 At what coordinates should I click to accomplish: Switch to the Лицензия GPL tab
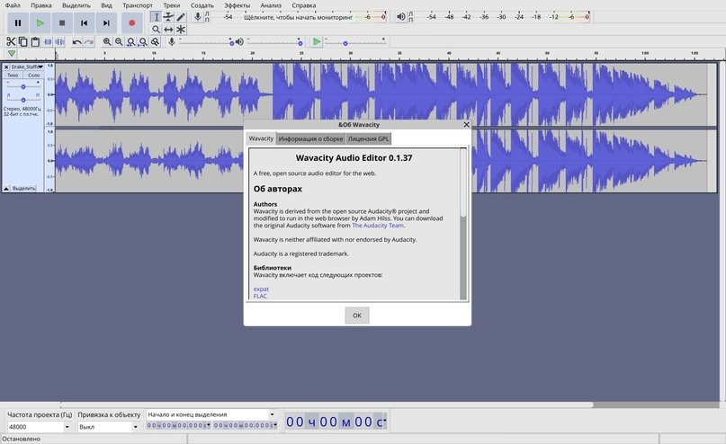[x=368, y=138]
